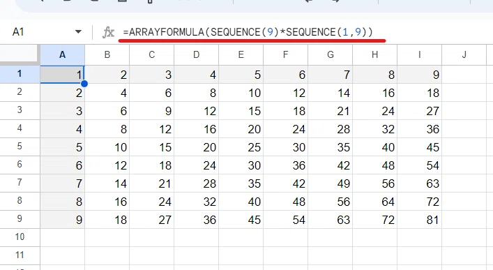
Task: Select column H header
Action: point(375,54)
